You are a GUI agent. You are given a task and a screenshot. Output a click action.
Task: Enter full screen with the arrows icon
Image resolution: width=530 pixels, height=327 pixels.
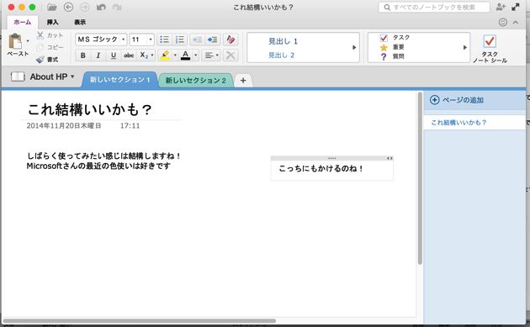[516, 7]
